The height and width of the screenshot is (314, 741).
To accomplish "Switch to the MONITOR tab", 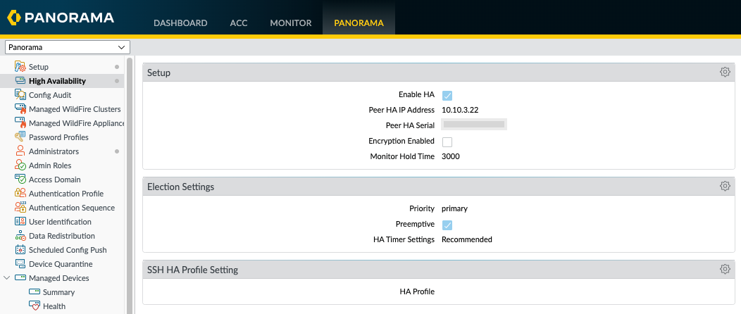I will (x=291, y=23).
